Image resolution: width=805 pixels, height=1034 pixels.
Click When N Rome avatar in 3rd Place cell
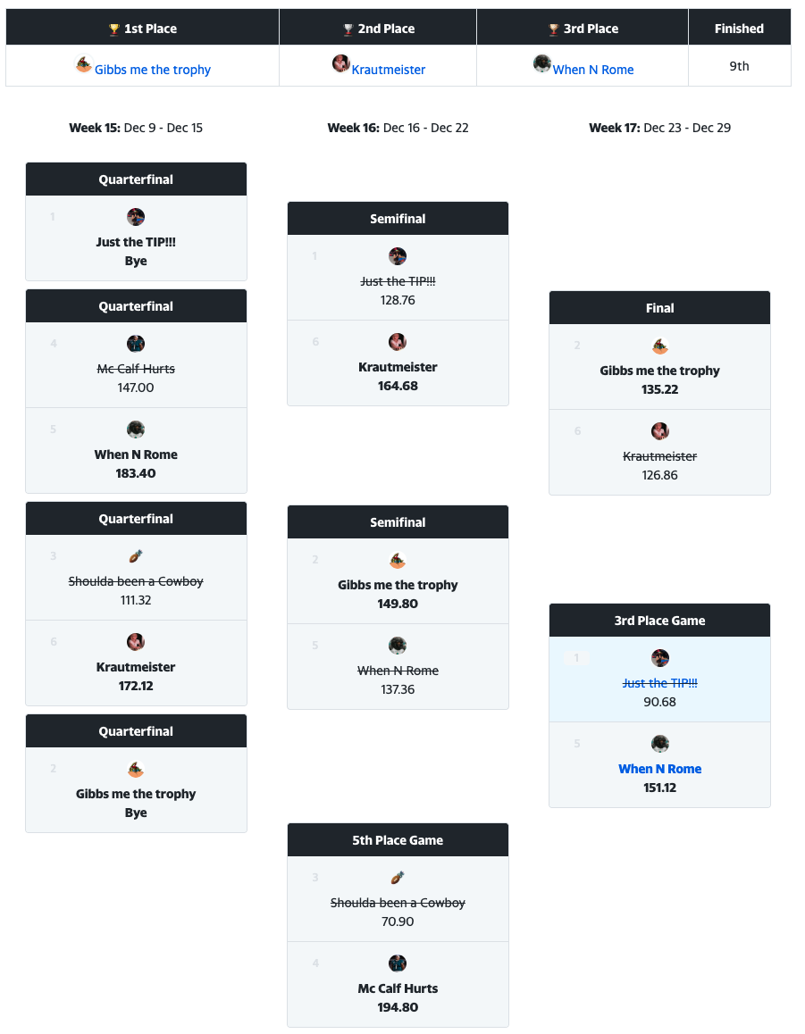click(x=541, y=63)
